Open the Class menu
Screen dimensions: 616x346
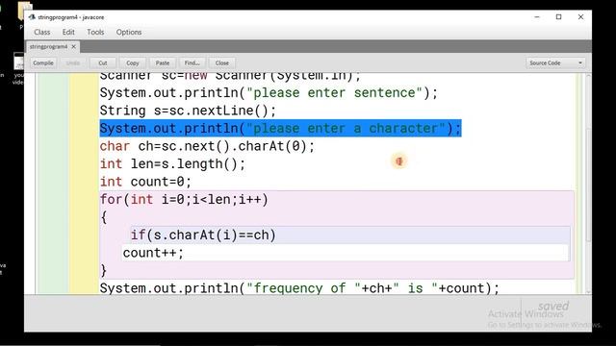pyautogui.click(x=42, y=32)
